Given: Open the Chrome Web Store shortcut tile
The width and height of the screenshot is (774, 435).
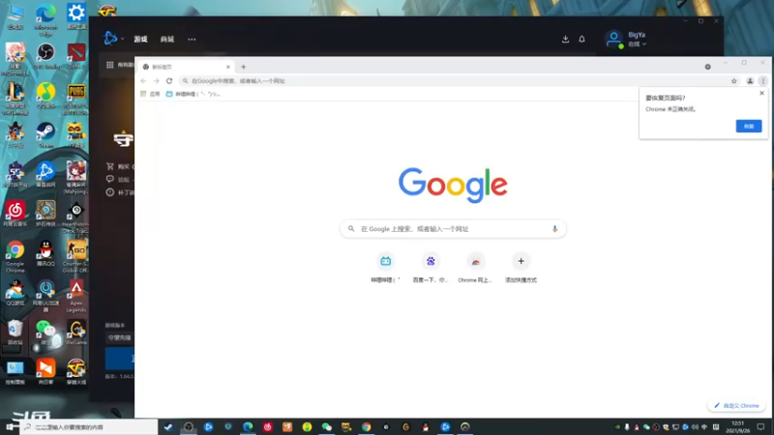Looking at the screenshot, I should point(475,268).
